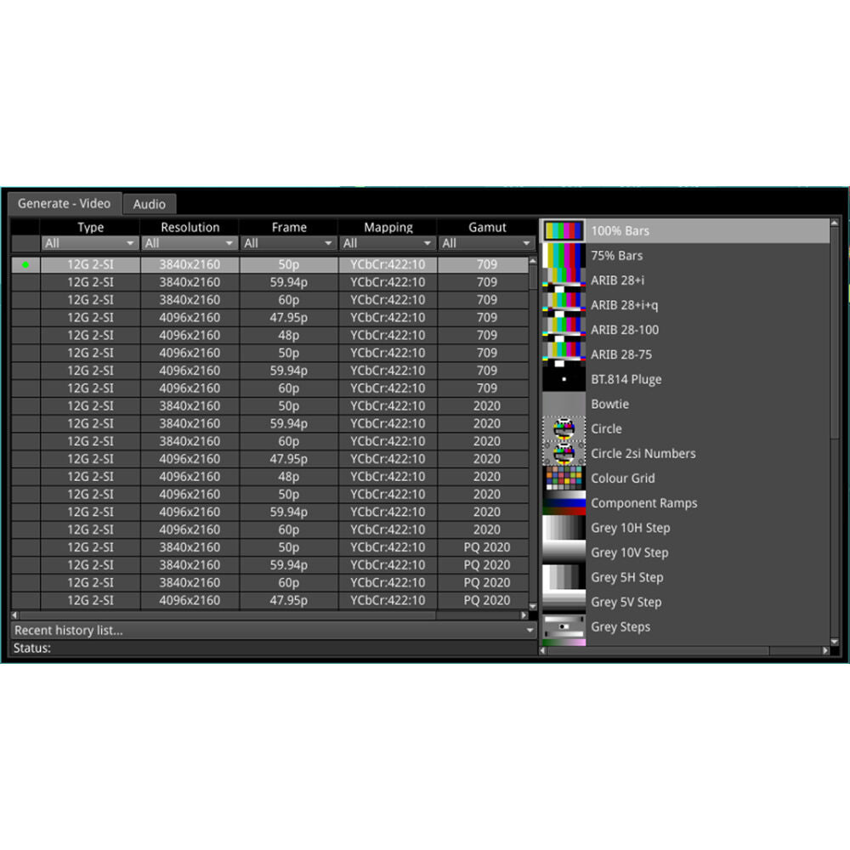Pick the Grey 10H Step pattern icon
The width and height of the screenshot is (850, 850).
tap(564, 528)
